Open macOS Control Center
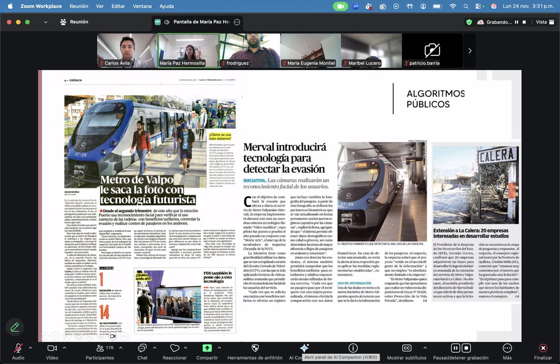This screenshot has height=364, width=560. click(479, 6)
